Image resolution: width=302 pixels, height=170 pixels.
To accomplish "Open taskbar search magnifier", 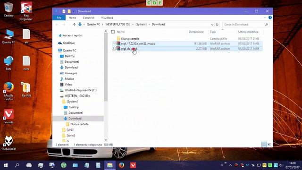I will point(17,165).
